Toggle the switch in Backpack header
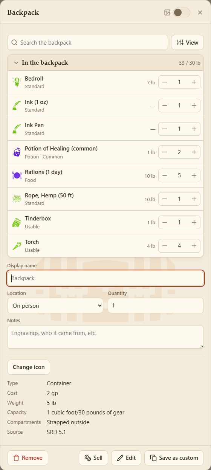Screen dimensions: 211x470 (182, 12)
